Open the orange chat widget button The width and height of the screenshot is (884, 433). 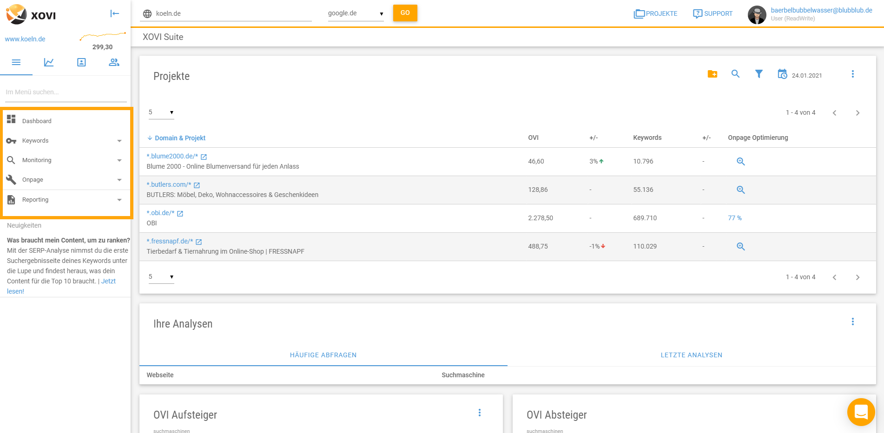coord(861,412)
